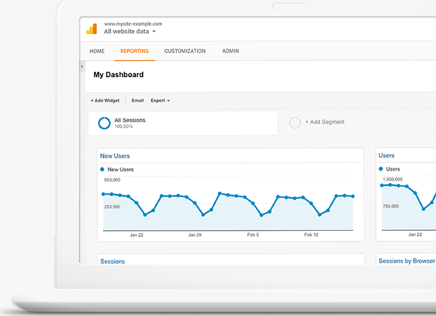Click the Feb 12 axis label

click(x=311, y=234)
